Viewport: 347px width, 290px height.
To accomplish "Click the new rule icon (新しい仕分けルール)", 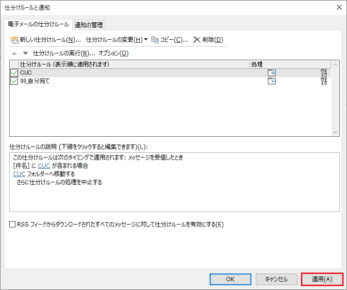I will [14, 39].
